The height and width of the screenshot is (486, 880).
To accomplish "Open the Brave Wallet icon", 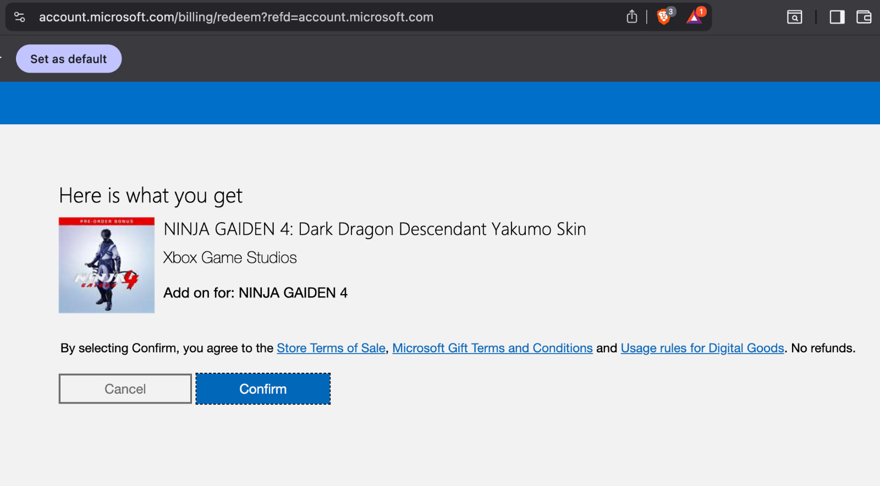I will tap(864, 17).
